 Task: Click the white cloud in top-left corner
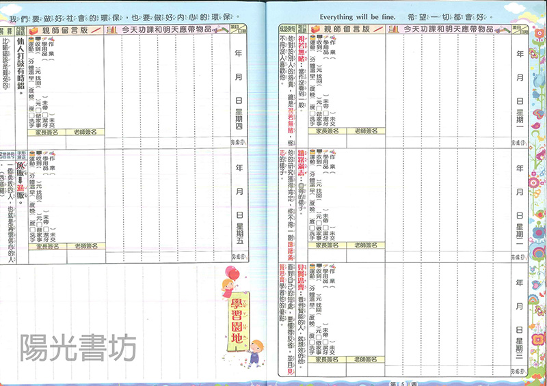[10, 5]
